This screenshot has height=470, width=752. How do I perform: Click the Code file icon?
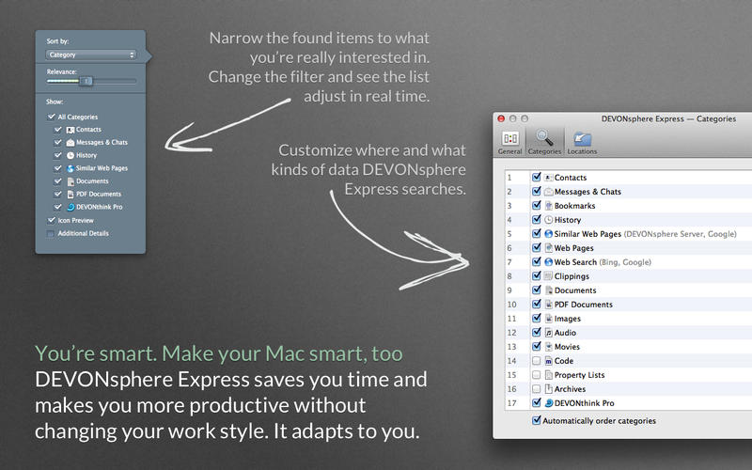point(549,361)
